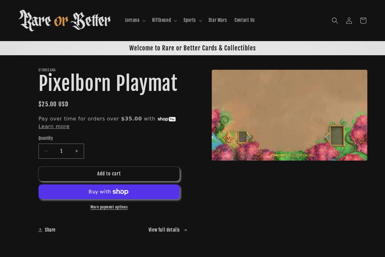
Task: Open the search icon in header
Action: pos(335,21)
